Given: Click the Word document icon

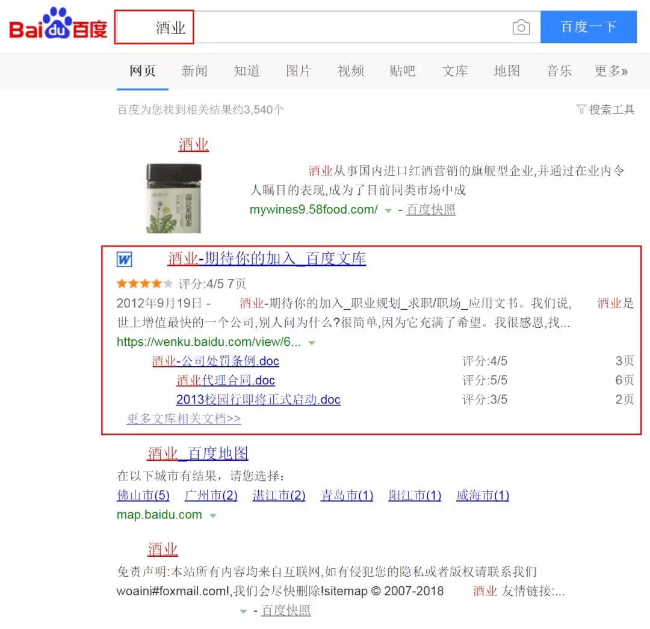Looking at the screenshot, I should pos(124,260).
